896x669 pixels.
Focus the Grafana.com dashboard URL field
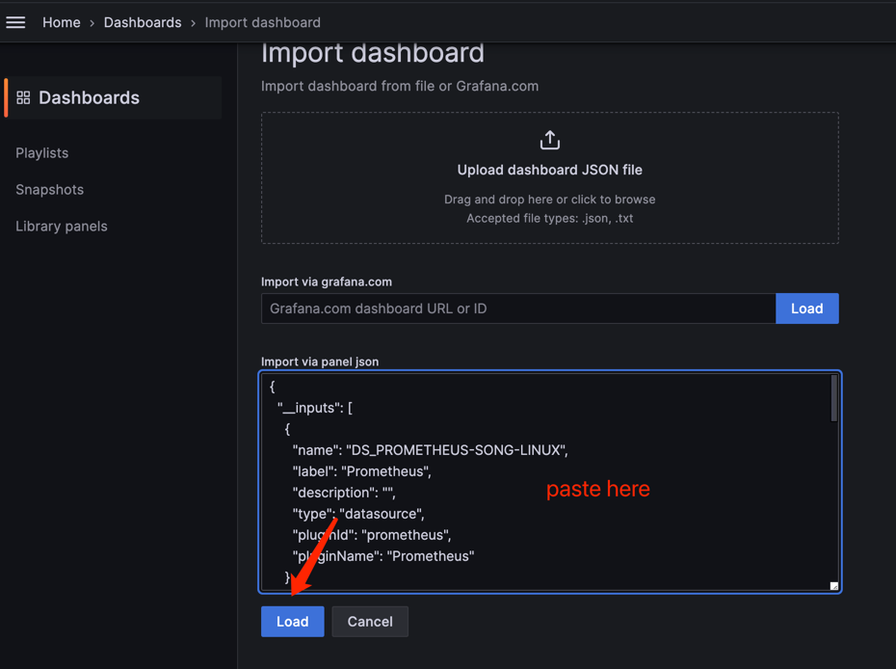click(x=518, y=308)
